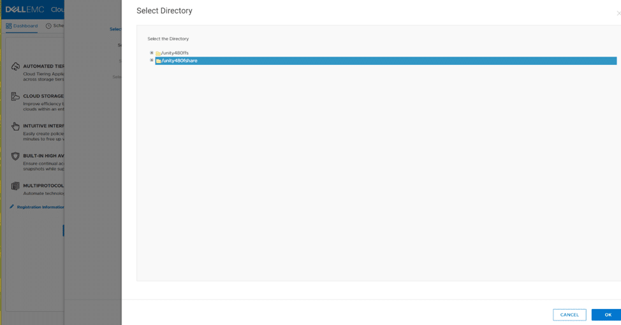Click the CLOUD STORAGE heading text
The height and width of the screenshot is (325, 621).
[x=43, y=96]
